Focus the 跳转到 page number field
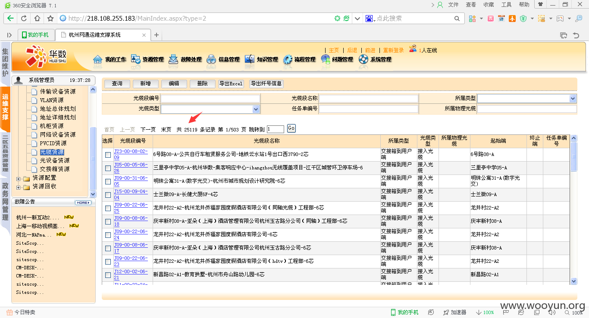The width and height of the screenshot is (589, 318). tap(276, 129)
